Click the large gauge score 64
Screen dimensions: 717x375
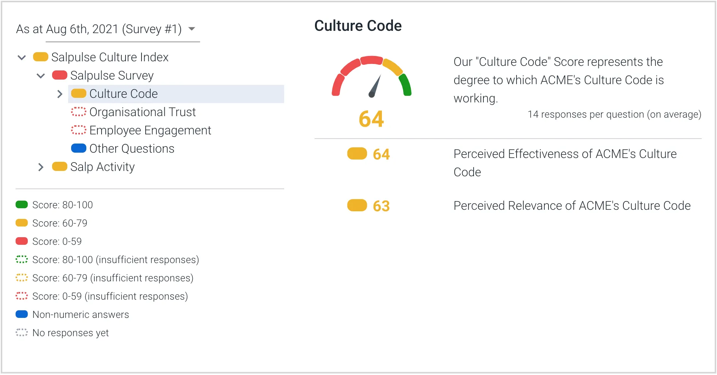tap(371, 119)
